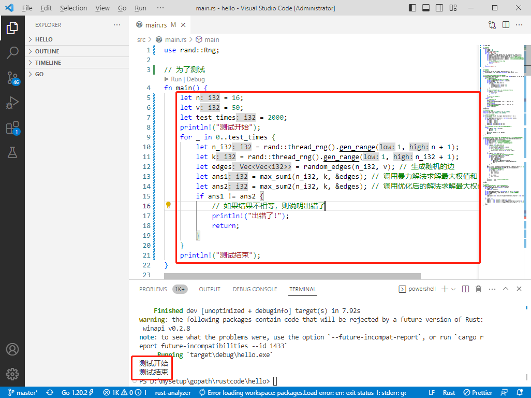531x398 pixels.
Task: Open the Testing flask icon
Action: [x=12, y=152]
